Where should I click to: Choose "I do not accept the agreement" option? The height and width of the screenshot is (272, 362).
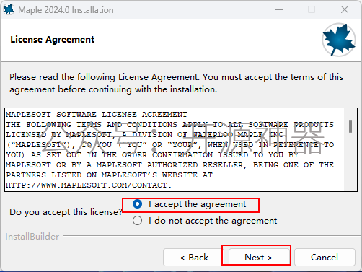coord(137,221)
